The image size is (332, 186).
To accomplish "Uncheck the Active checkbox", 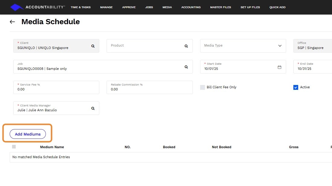I will click(x=296, y=87).
